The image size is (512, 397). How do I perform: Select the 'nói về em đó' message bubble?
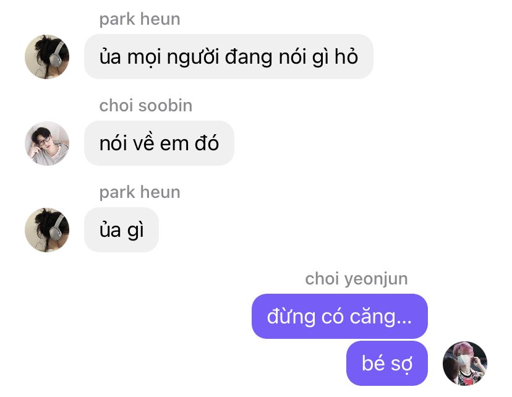click(x=159, y=143)
